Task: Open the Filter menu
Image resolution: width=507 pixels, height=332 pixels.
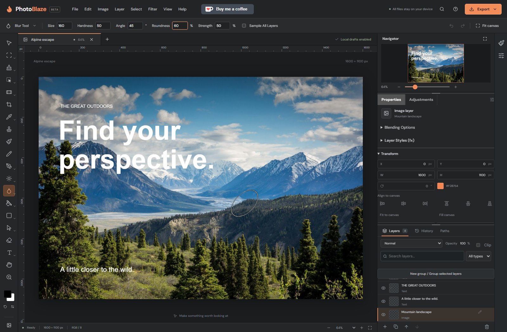Action: 152,9
